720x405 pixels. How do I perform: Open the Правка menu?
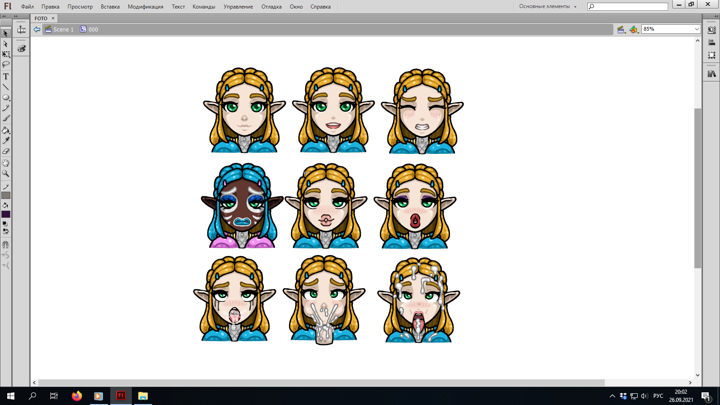pos(50,7)
